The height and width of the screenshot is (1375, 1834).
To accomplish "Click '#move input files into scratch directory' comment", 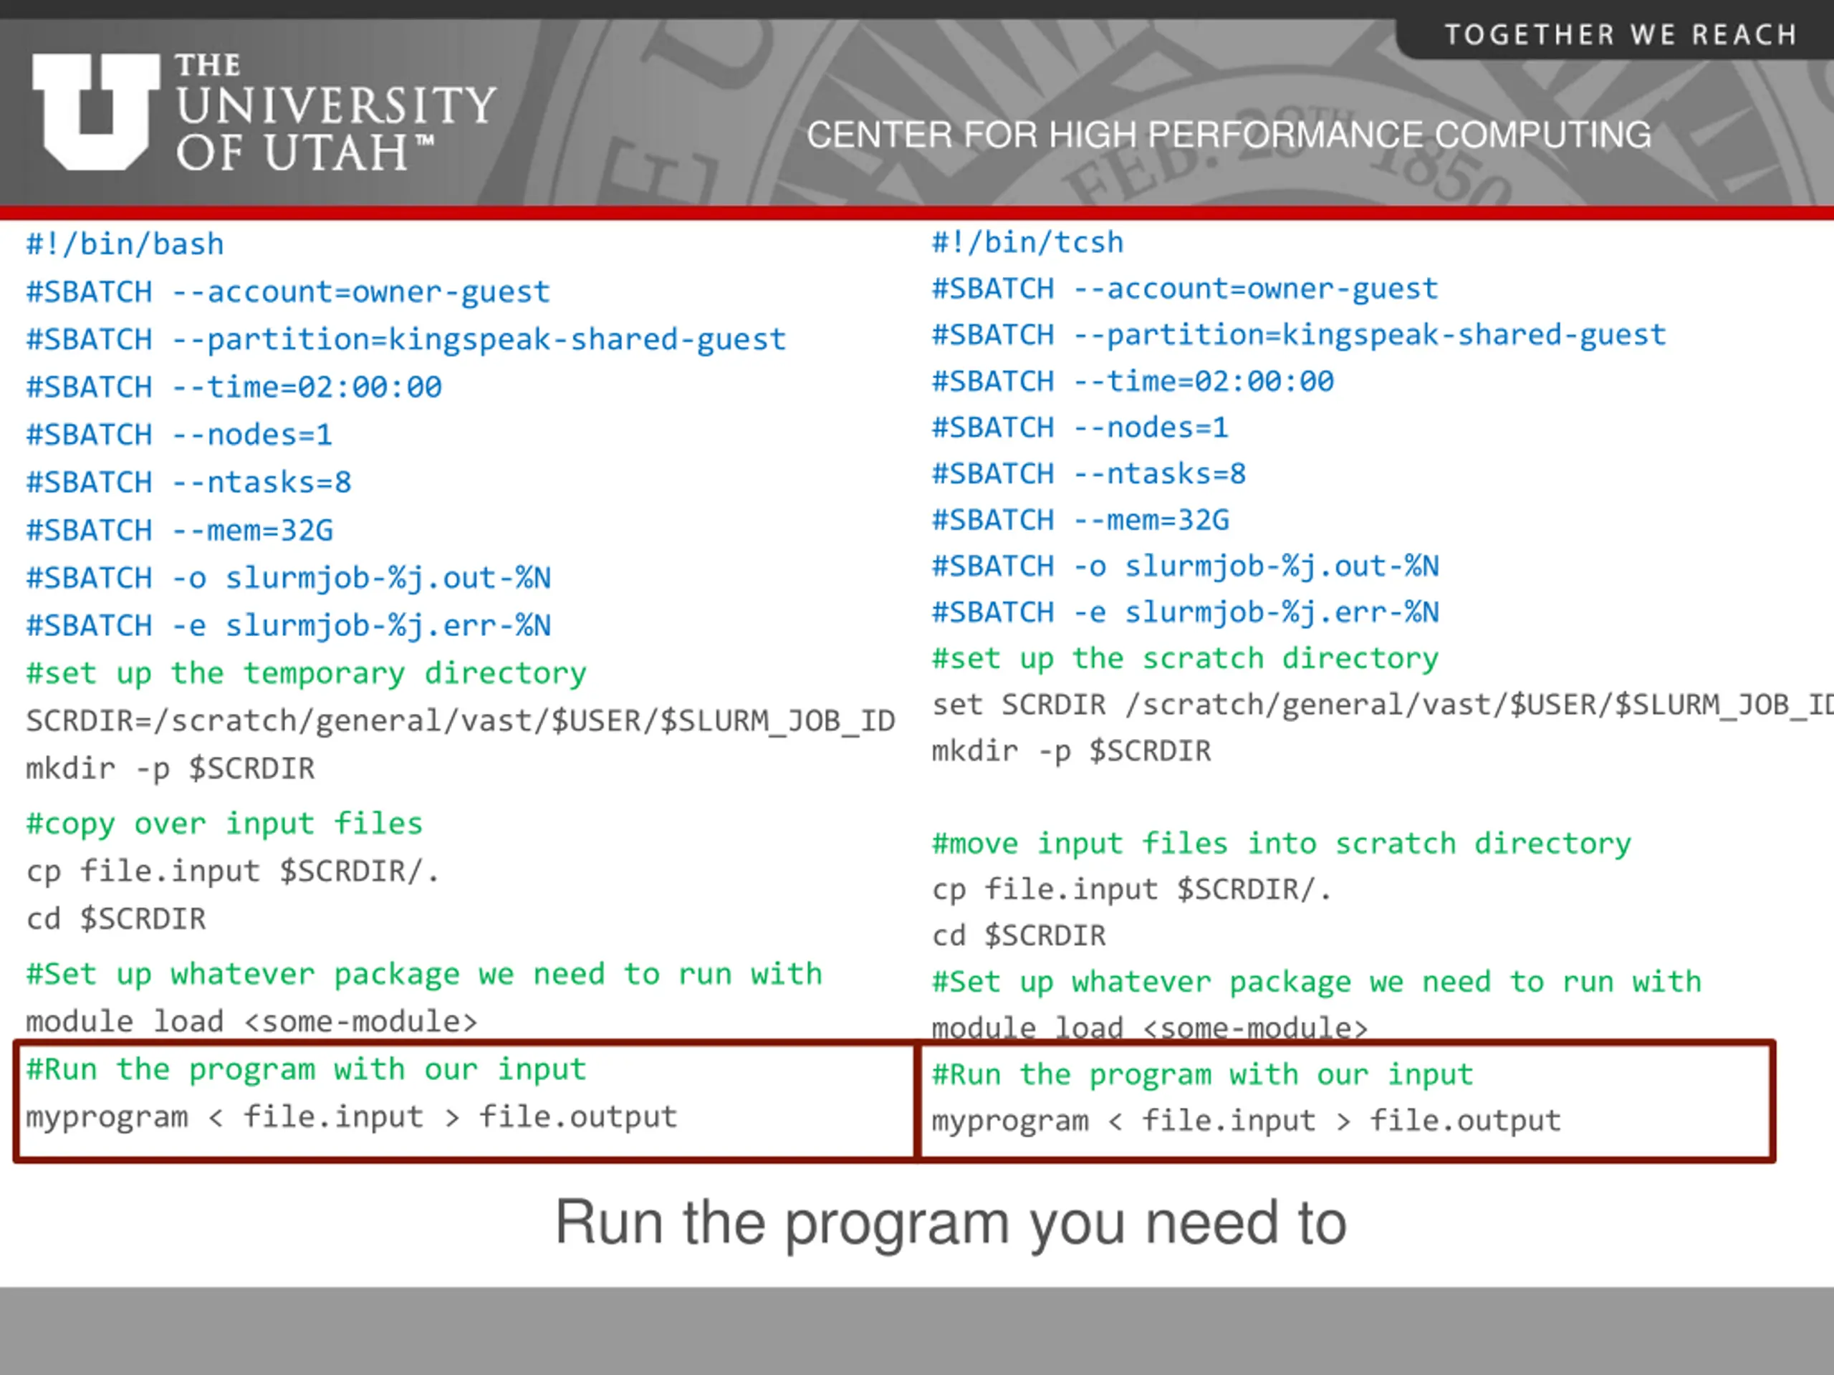I will coord(1281,843).
